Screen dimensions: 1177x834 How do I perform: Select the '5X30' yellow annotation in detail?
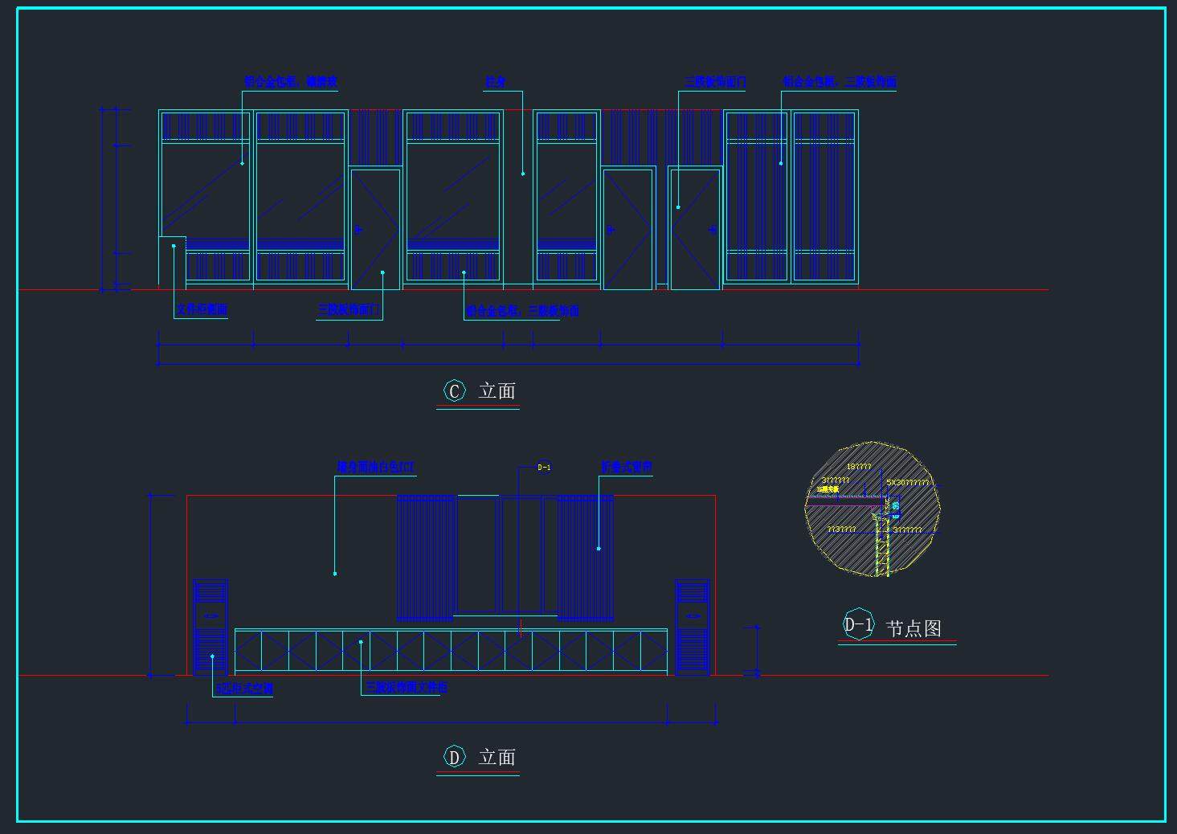908,483
